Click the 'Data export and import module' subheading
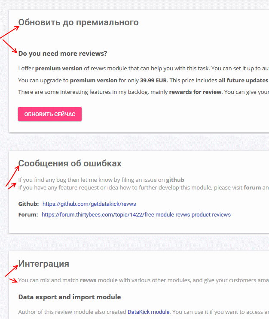 pyautogui.click(x=70, y=297)
